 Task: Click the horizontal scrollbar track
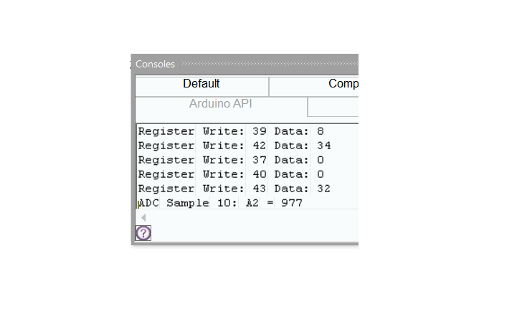[x=251, y=217]
